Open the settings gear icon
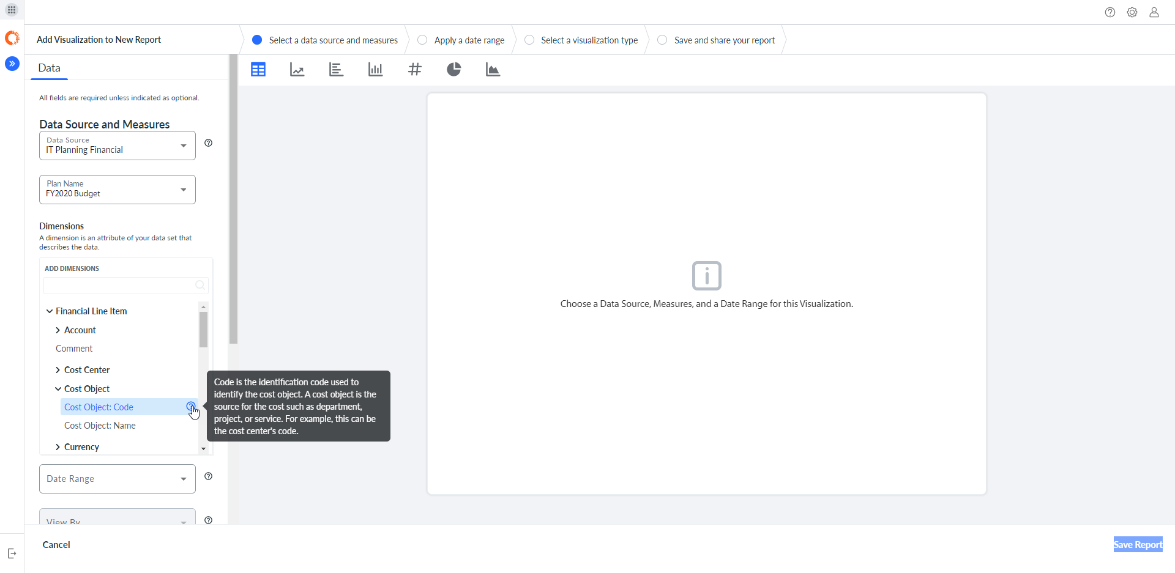The width and height of the screenshot is (1175, 573). [1132, 12]
